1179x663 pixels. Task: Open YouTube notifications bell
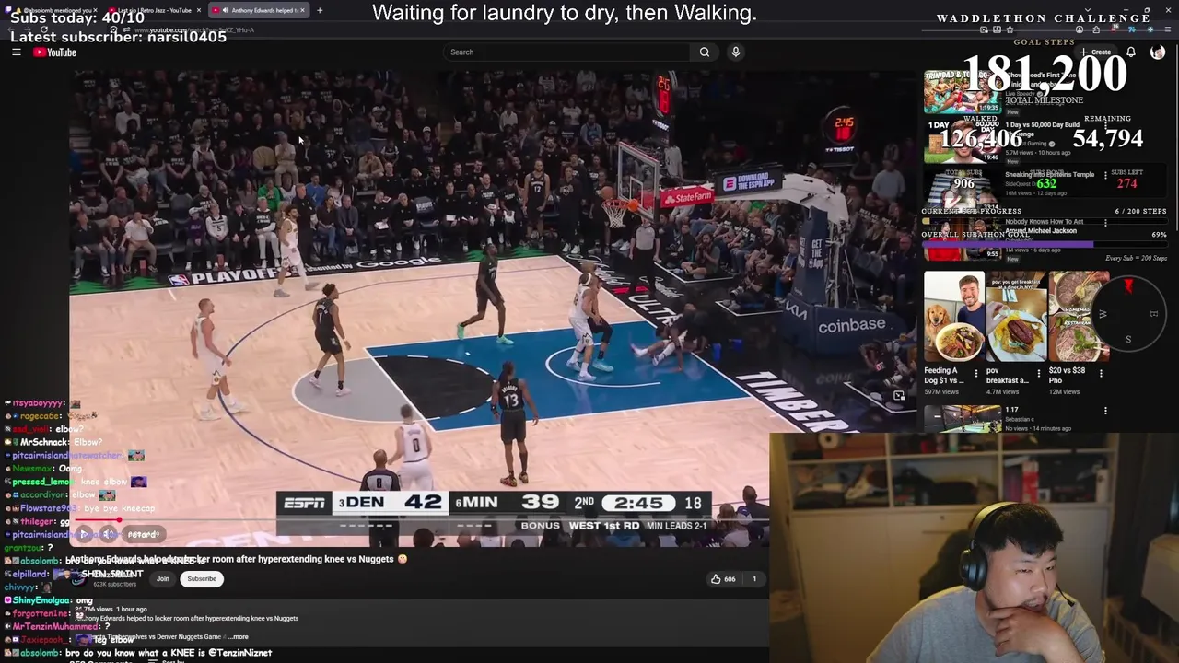1131,52
